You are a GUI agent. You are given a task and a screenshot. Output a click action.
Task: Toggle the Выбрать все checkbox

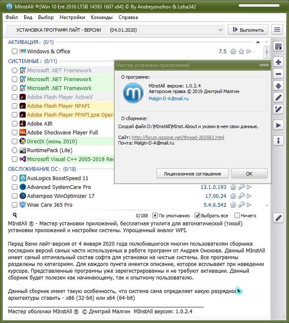pyautogui.click(x=197, y=216)
